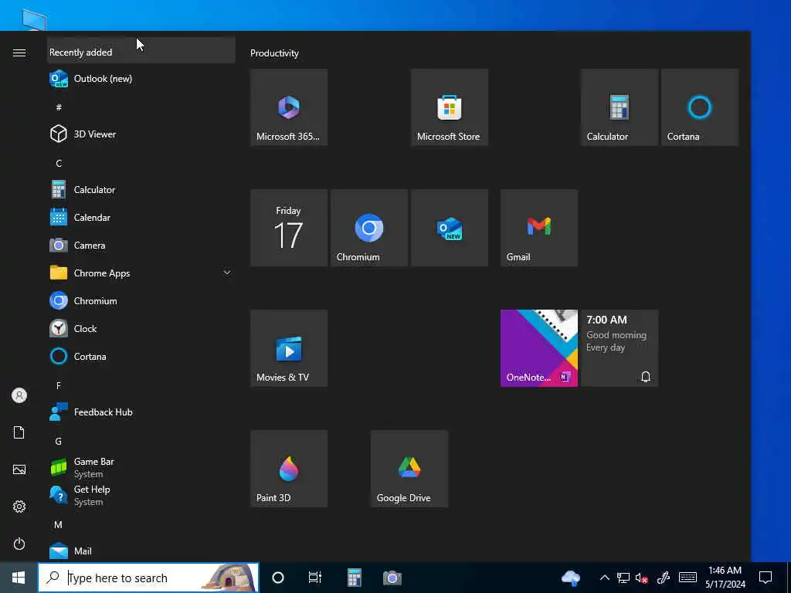The image size is (791, 593).
Task: Open the Microsoft 365 tile
Action: coord(289,107)
